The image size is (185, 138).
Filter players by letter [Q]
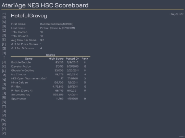coord(4,93)
